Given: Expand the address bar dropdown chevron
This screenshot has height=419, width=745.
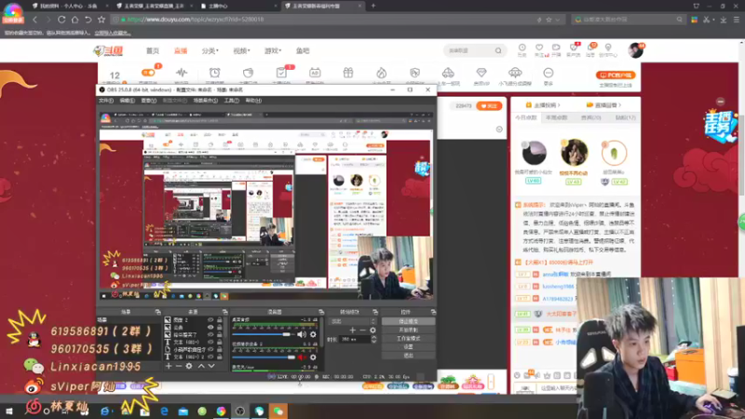Looking at the screenshot, I should point(557,20).
